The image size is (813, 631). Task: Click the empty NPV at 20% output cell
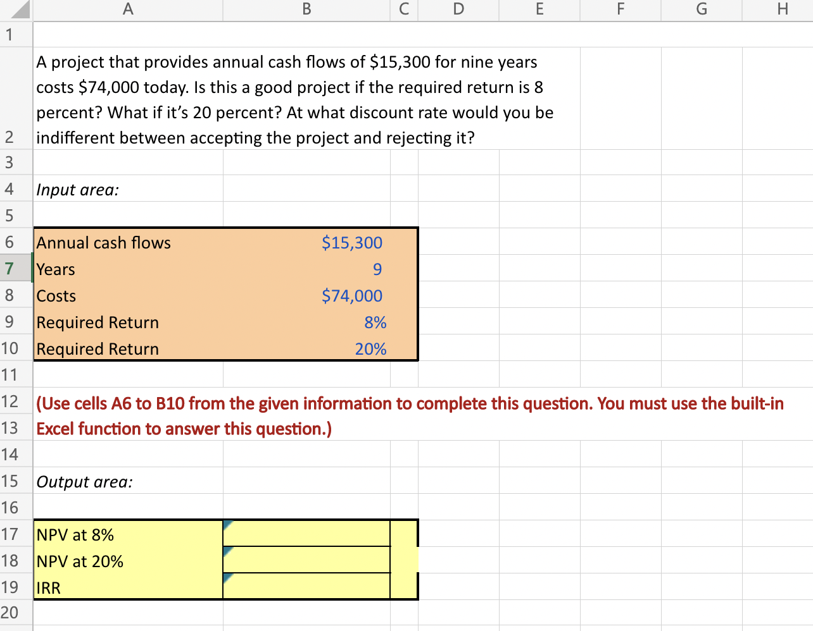tap(306, 561)
